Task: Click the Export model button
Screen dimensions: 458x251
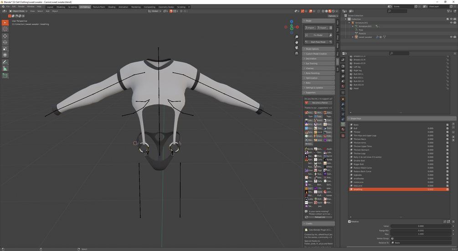Action: tap(323, 28)
